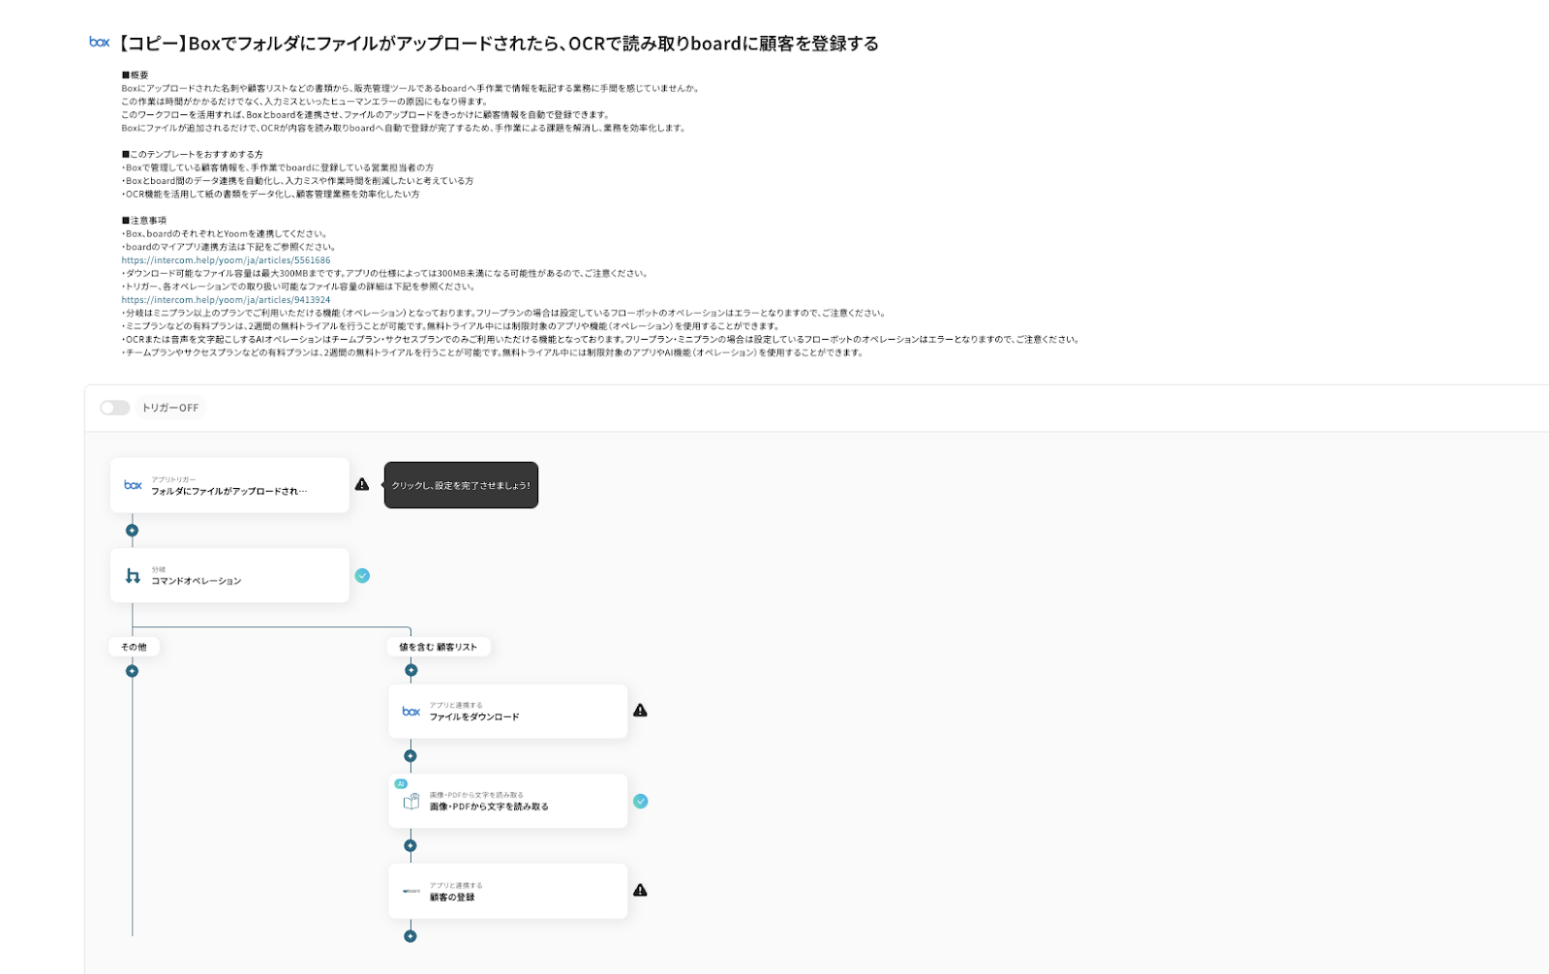Click the checkmark icon beside コマンドオペレーション
1549x974 pixels.
362,575
